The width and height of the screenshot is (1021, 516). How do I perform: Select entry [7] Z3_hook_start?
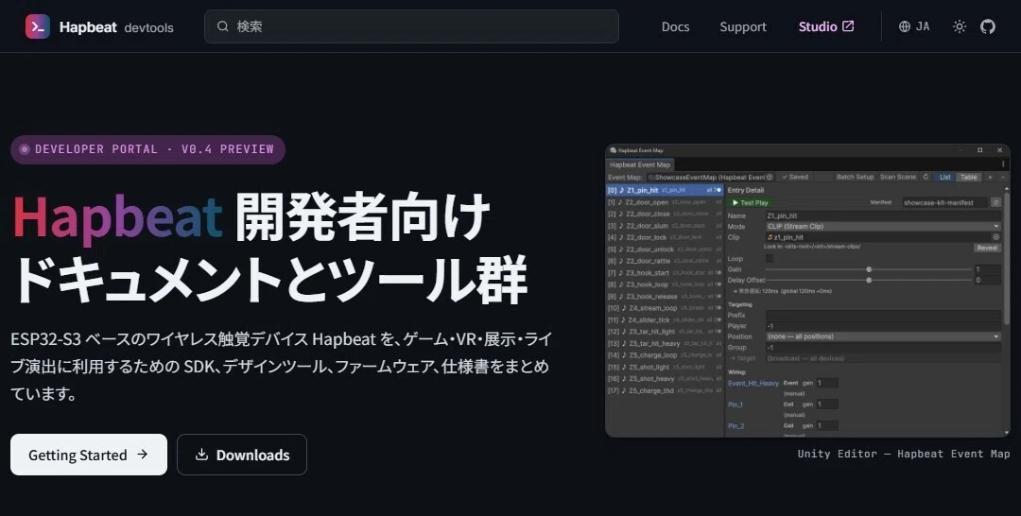(x=665, y=272)
